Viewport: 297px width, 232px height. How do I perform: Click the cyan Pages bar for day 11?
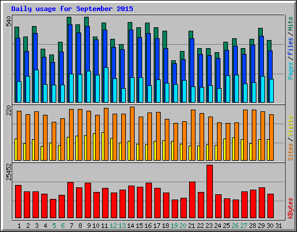point(106,85)
